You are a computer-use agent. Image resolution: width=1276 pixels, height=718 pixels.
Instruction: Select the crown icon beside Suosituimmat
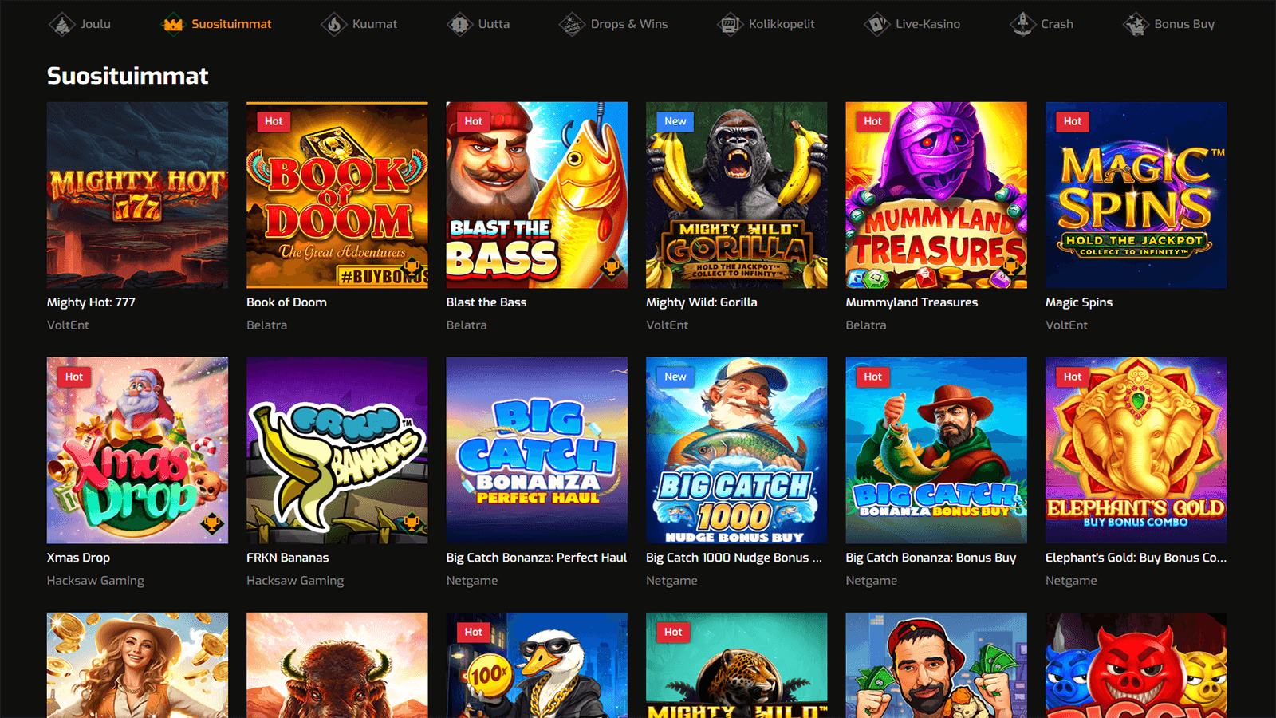coord(172,24)
